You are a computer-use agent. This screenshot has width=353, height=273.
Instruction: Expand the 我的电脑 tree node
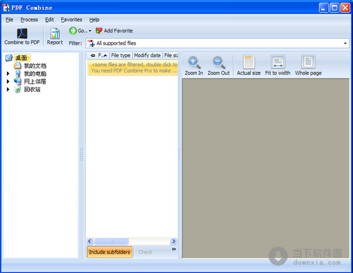8,73
